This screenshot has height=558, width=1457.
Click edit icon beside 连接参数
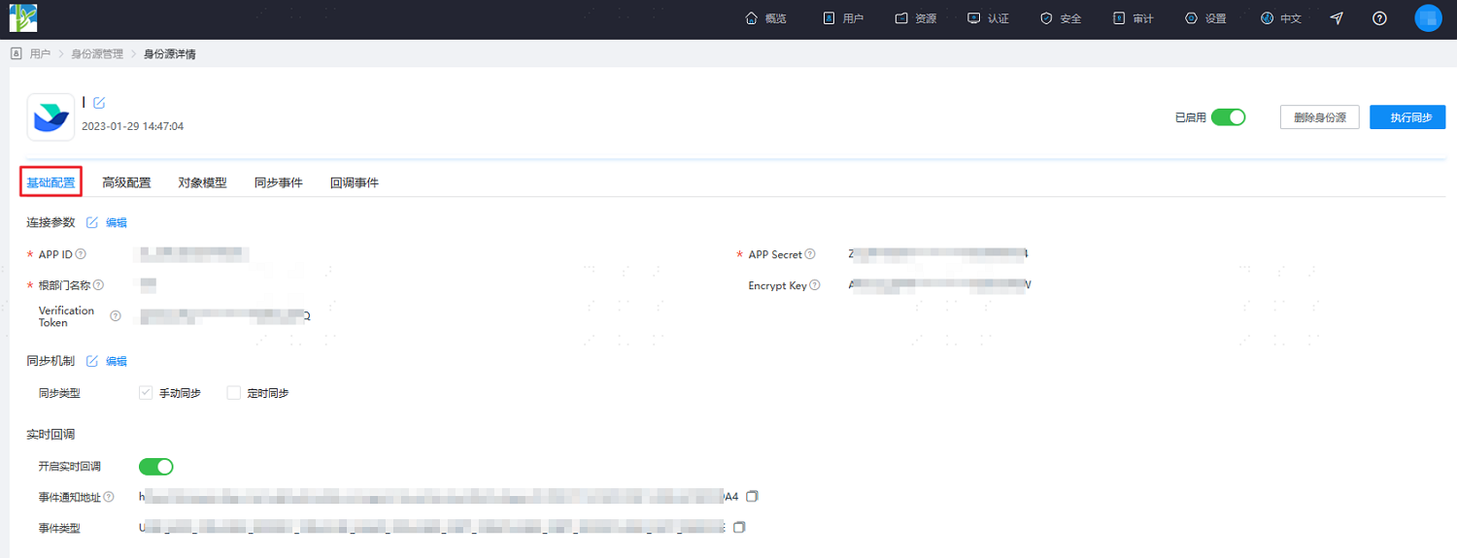coord(92,222)
